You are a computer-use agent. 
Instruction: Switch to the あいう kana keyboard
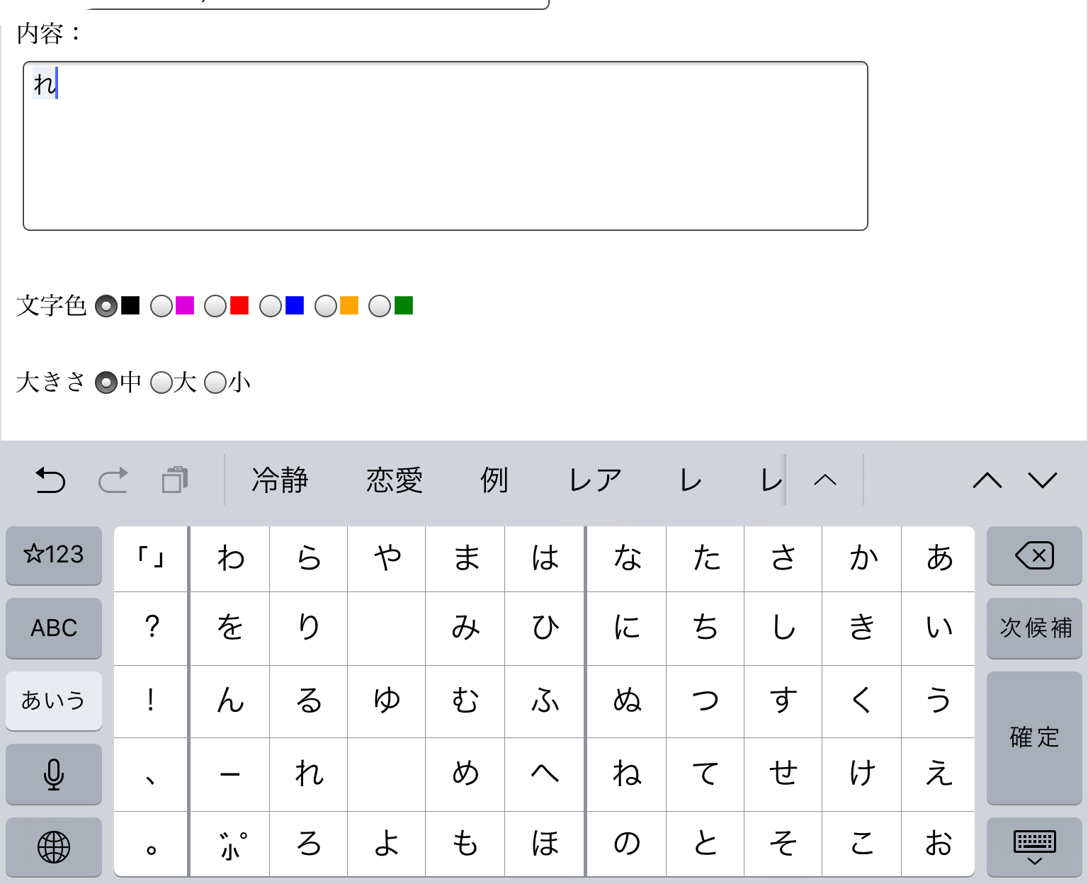click(54, 701)
